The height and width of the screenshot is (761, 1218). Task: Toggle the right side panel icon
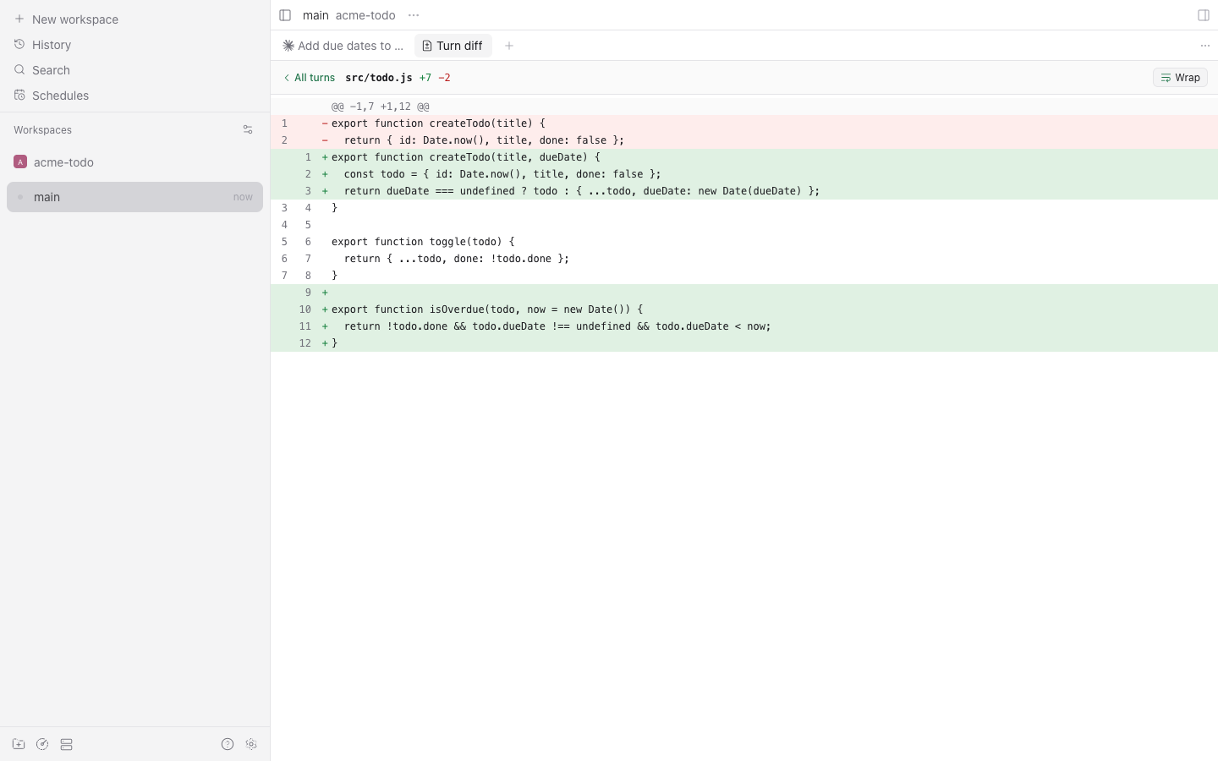(1204, 15)
